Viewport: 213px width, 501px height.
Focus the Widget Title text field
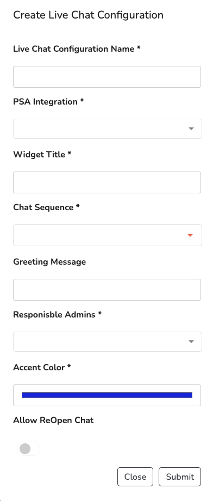pos(107,182)
